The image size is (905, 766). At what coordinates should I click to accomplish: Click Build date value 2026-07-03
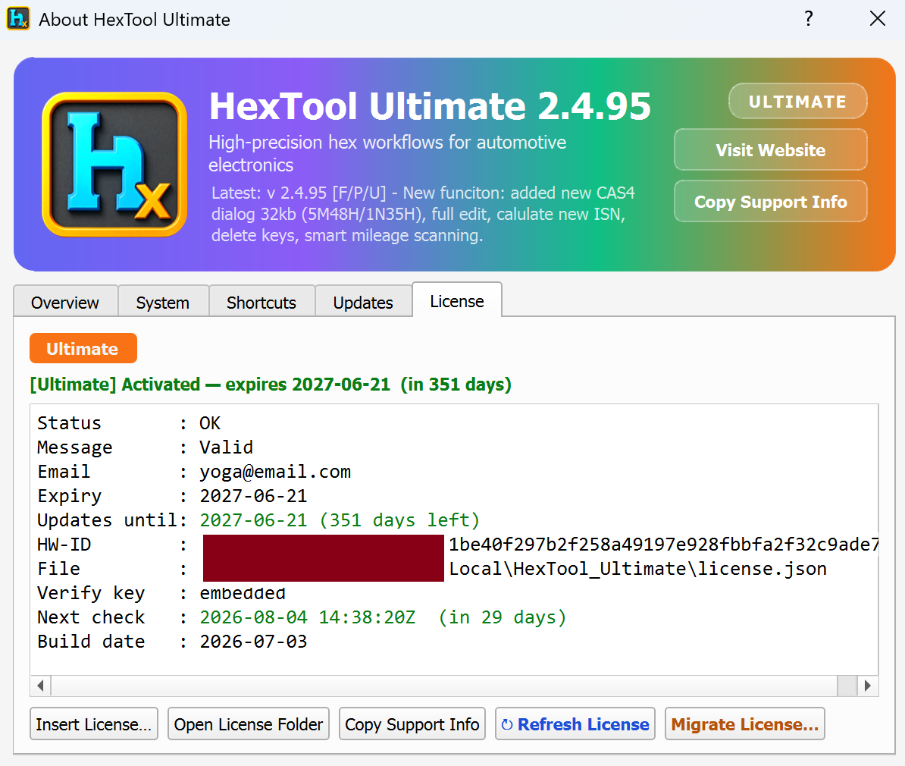(253, 641)
